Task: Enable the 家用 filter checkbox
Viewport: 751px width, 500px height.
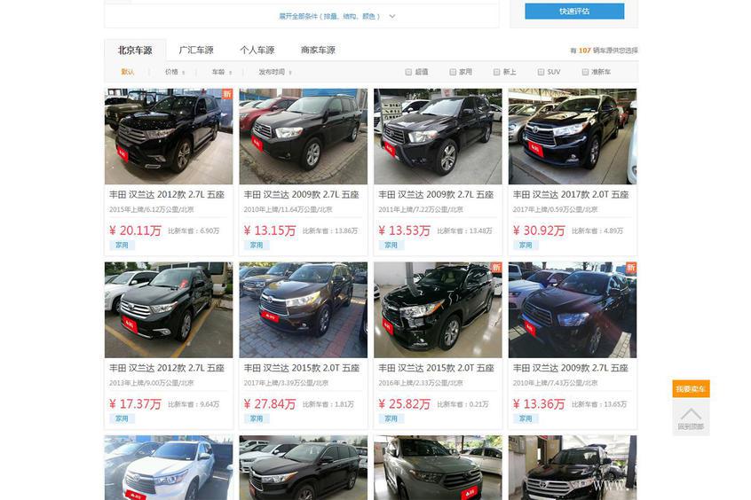Action: click(453, 72)
